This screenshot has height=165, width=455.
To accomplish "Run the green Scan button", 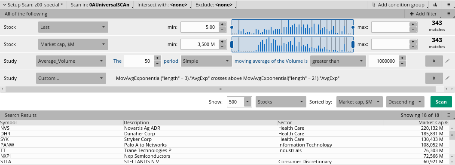I will pyautogui.click(x=441, y=102).
